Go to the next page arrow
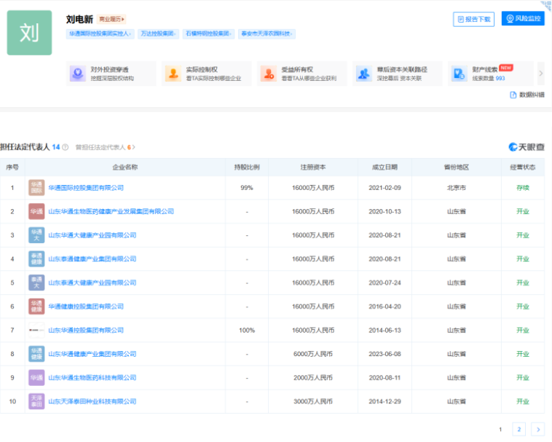552x442 pixels. coord(537,430)
